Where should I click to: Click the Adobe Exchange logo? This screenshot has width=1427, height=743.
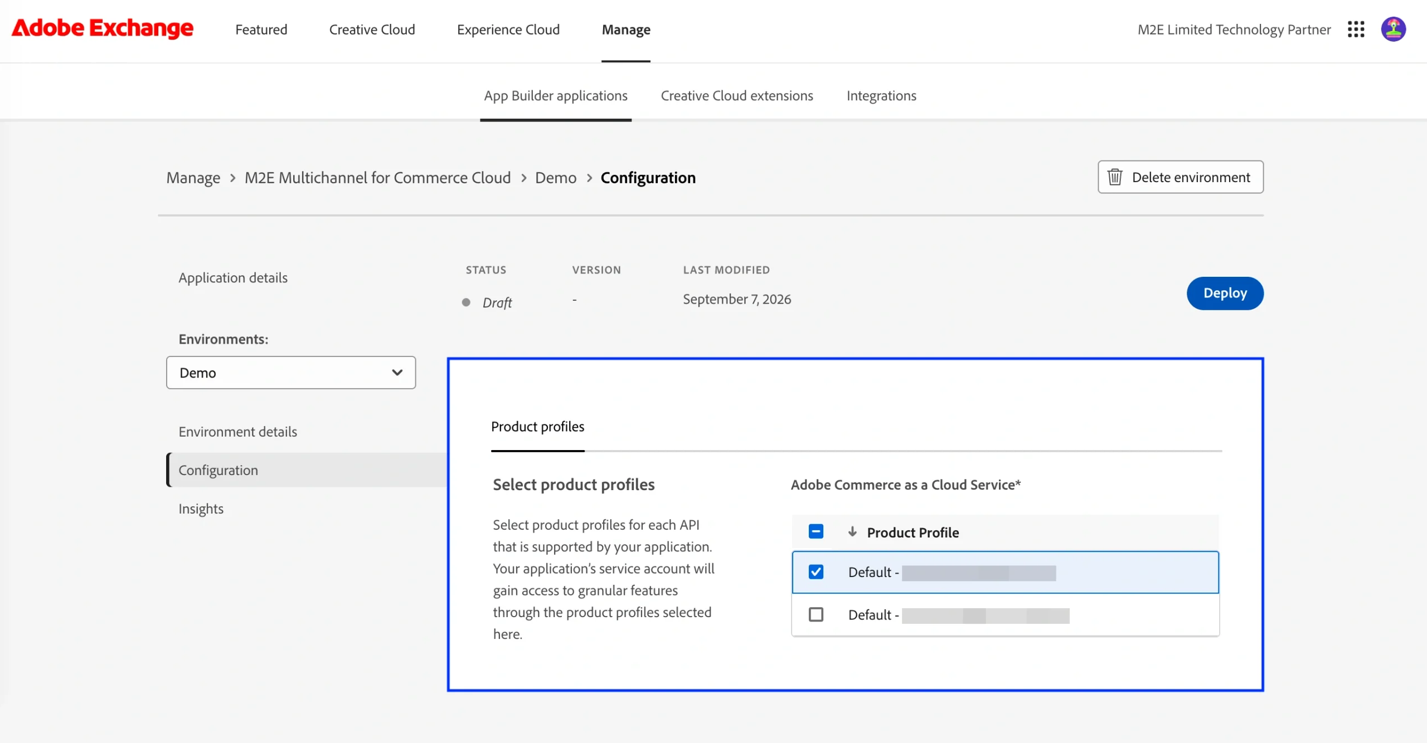(x=103, y=28)
